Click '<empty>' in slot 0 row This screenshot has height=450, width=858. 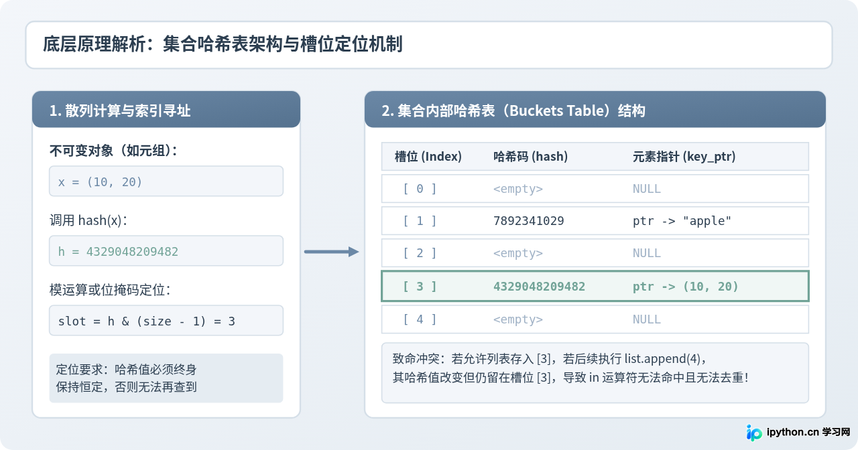[x=518, y=189]
